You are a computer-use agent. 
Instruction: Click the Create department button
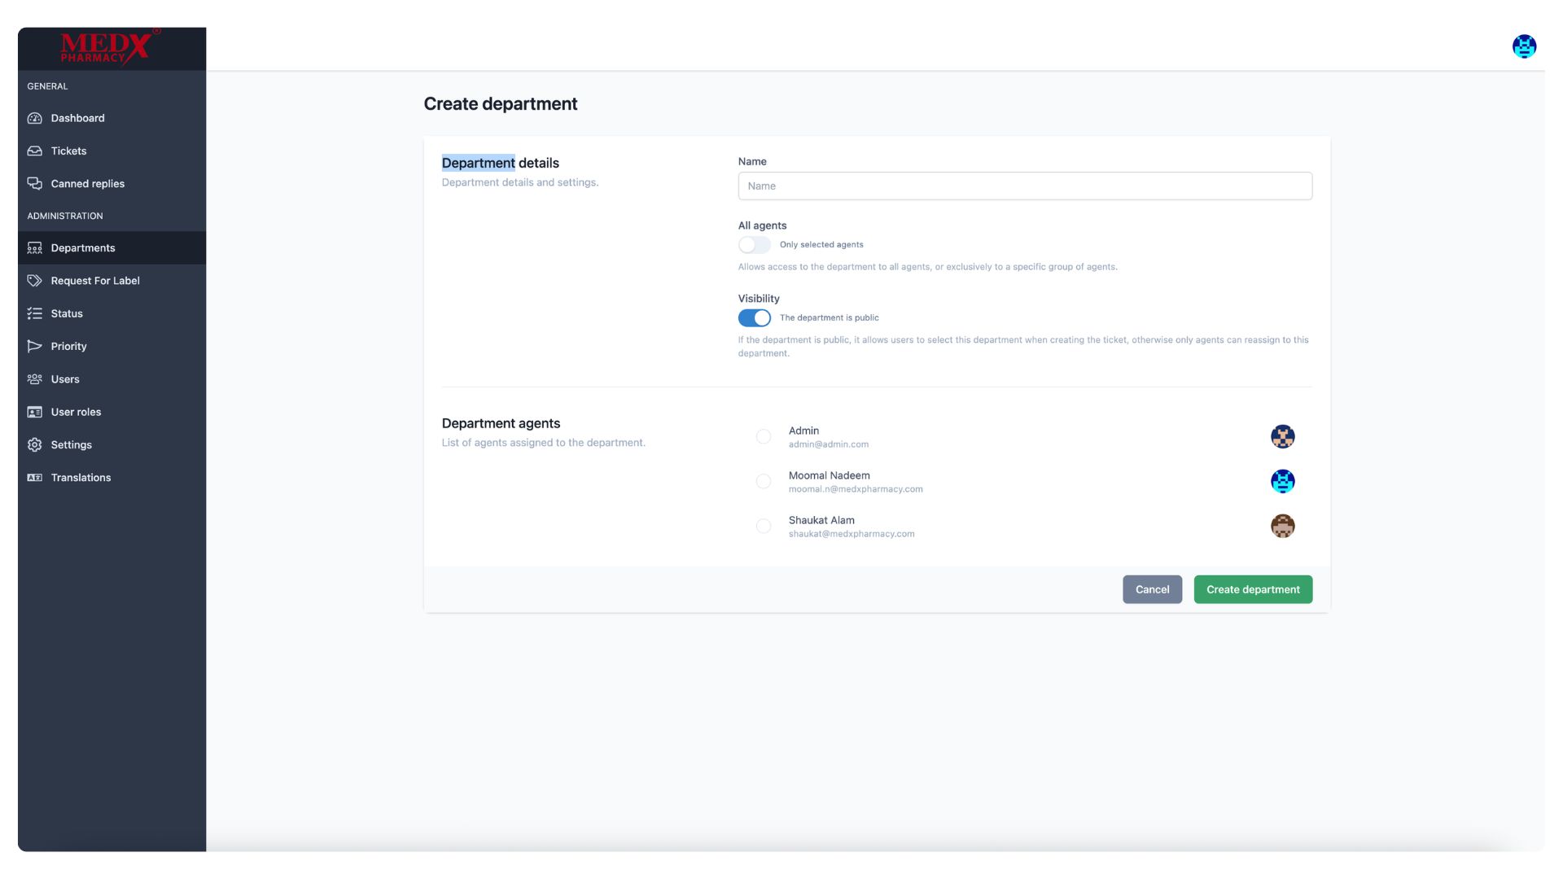coord(1253,589)
